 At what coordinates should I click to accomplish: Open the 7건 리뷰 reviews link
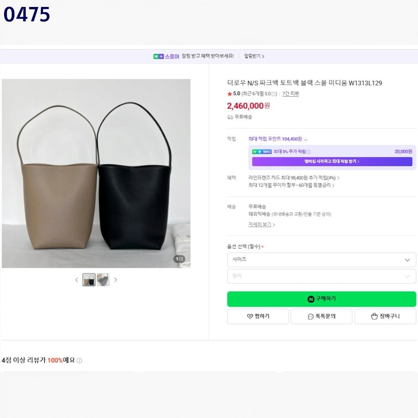[291, 93]
